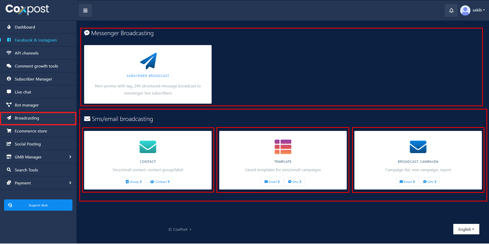Open Broadcasting in the sidebar
489x244 pixels.
(27, 118)
